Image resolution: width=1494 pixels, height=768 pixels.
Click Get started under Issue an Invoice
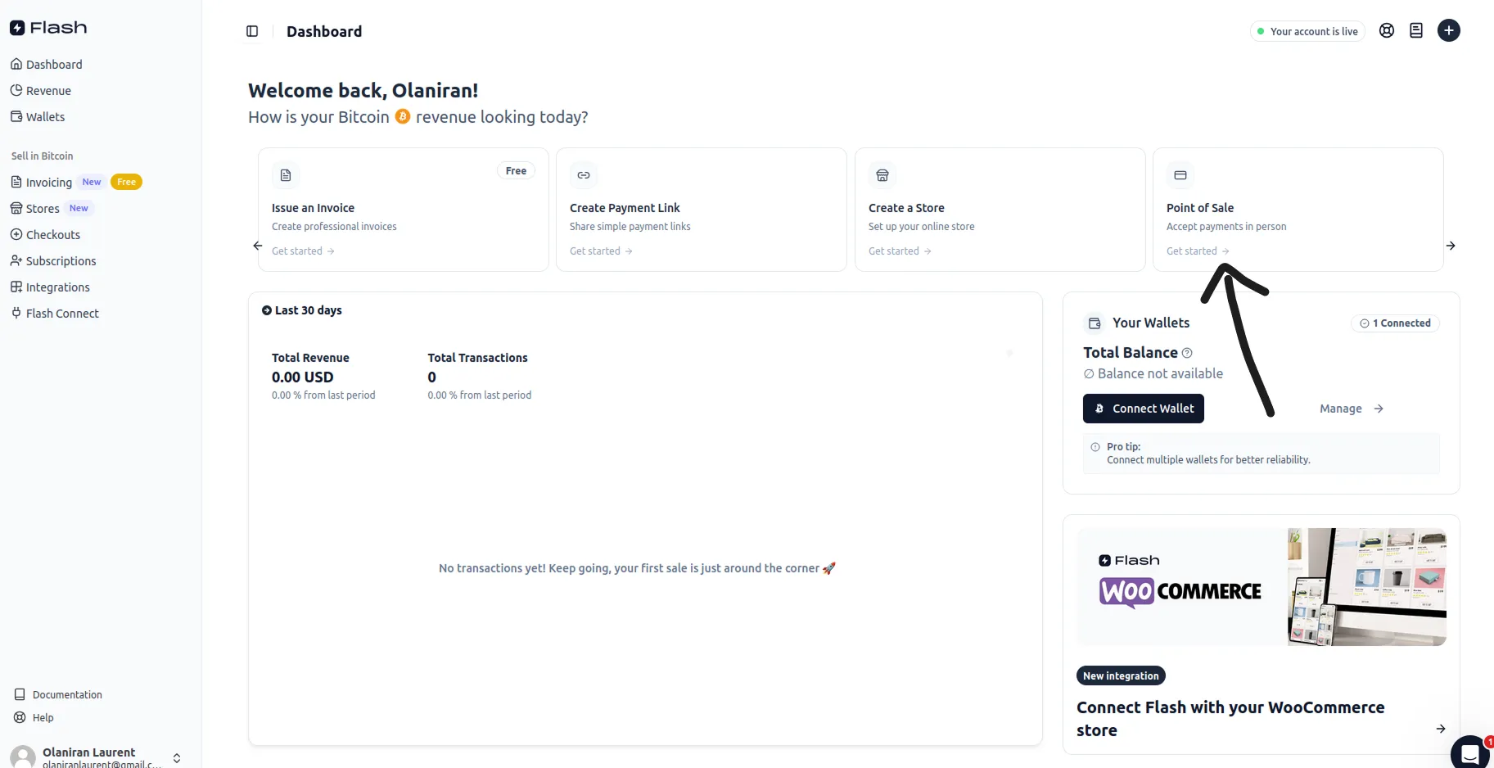[303, 251]
